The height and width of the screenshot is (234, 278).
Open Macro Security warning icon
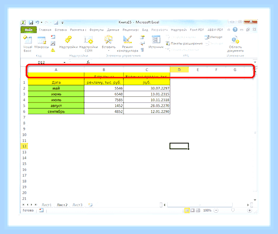coord(53,50)
